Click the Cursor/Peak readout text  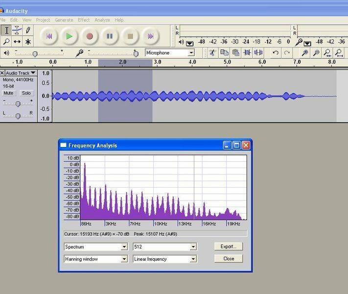pos(121,234)
